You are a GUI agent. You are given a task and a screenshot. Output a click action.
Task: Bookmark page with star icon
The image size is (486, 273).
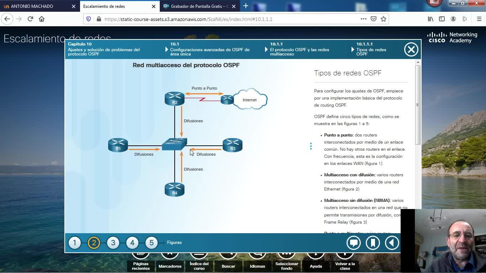click(x=384, y=19)
